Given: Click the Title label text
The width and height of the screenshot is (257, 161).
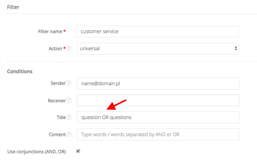Looking at the screenshot, I should coord(61,117).
